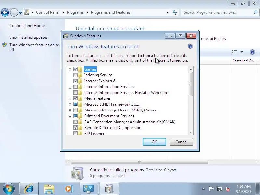Image resolution: width=260 pixels, height=195 pixels.
Task: Click the features list scroll up arrow
Action: (x=191, y=69)
